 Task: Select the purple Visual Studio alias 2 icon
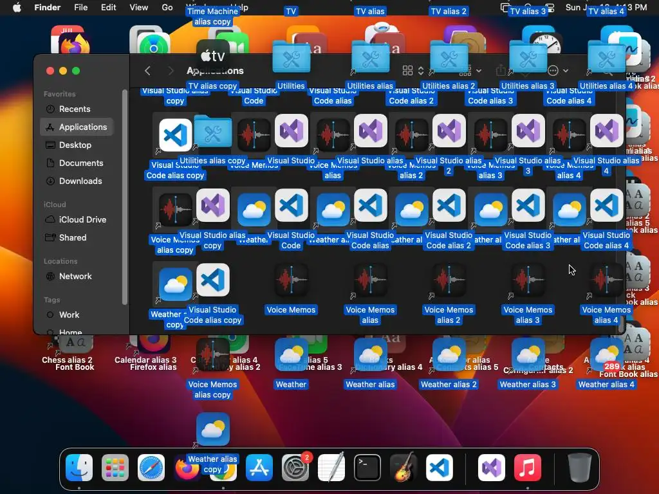pos(449,131)
